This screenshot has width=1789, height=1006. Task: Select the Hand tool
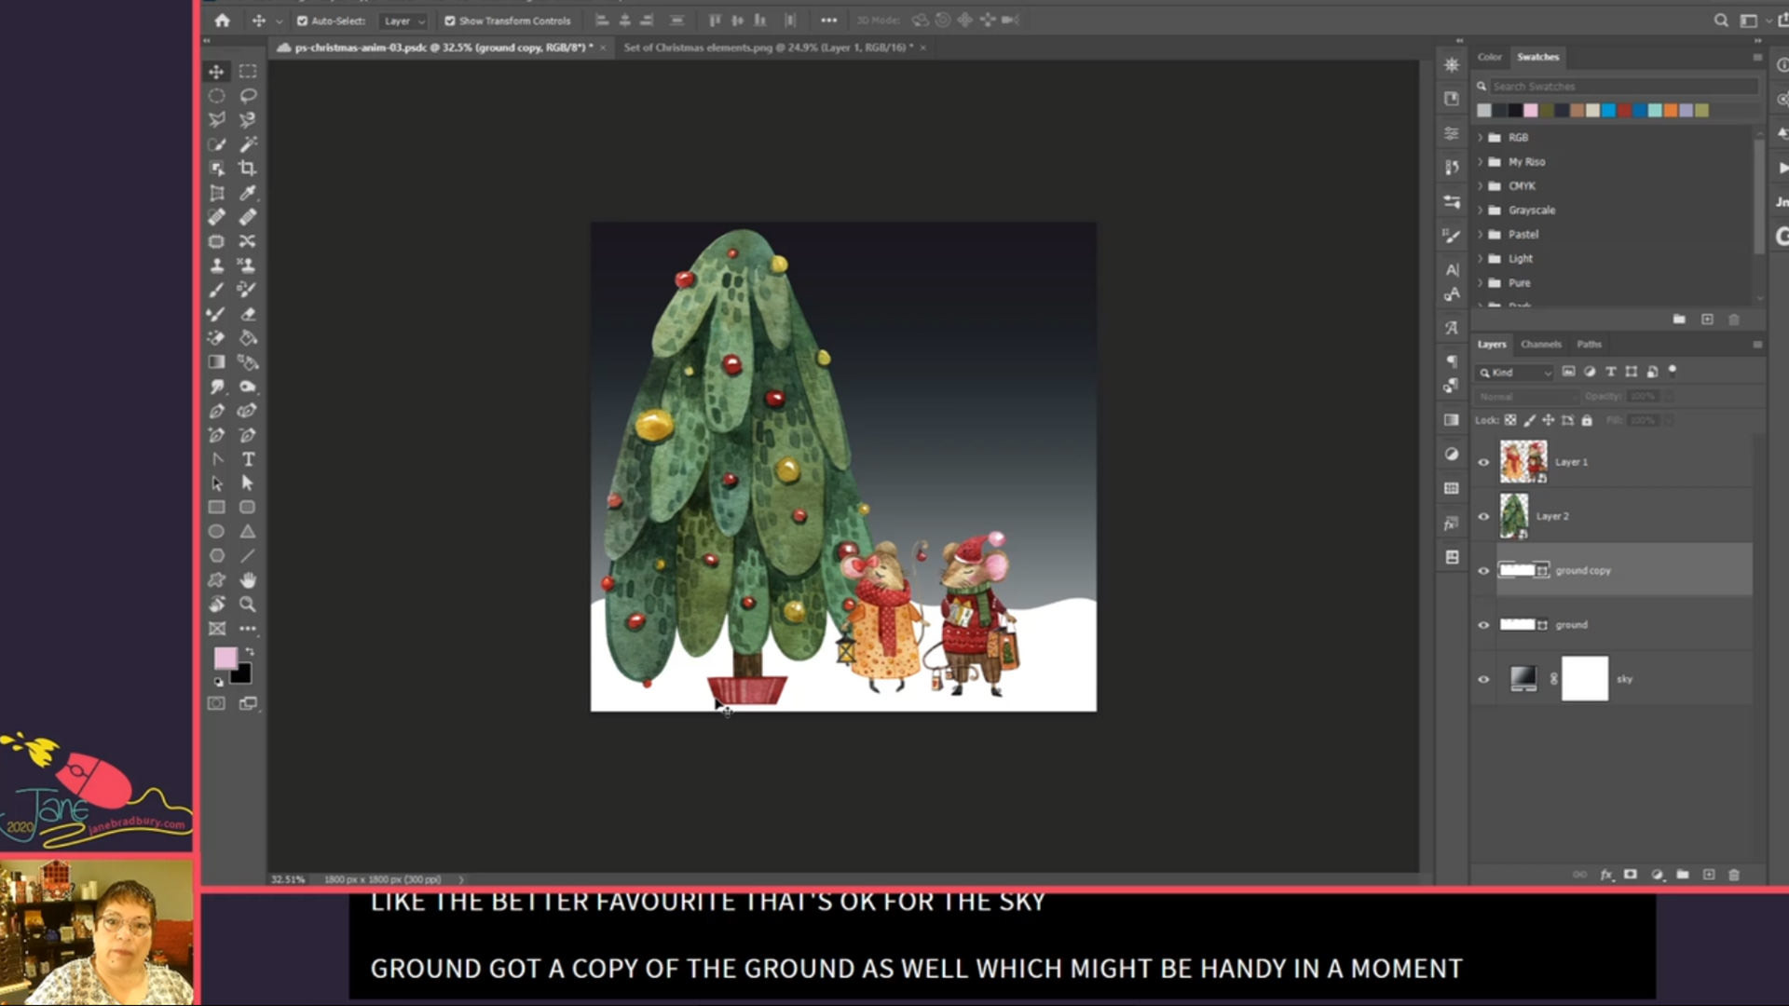click(x=248, y=580)
